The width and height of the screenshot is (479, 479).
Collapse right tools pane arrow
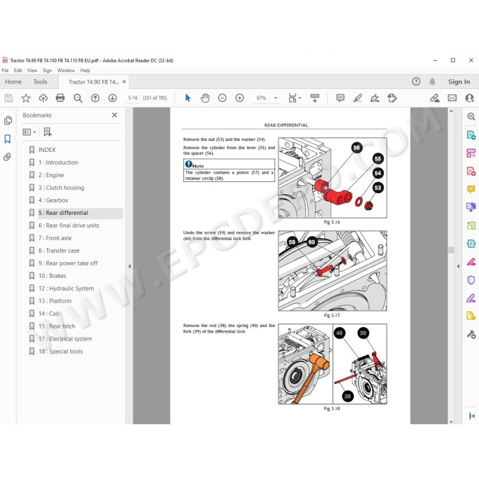(458, 266)
